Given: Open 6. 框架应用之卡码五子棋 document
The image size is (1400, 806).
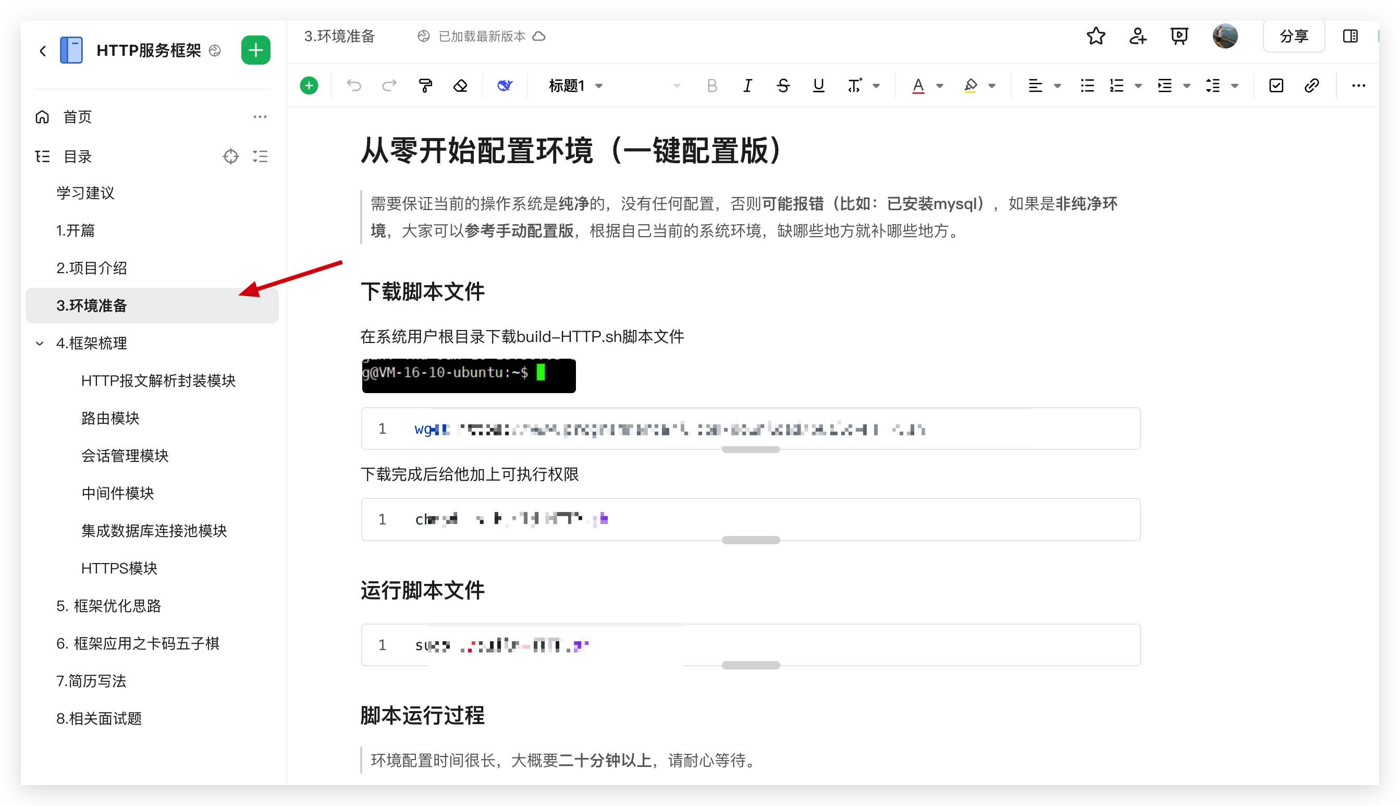Looking at the screenshot, I should [138, 643].
